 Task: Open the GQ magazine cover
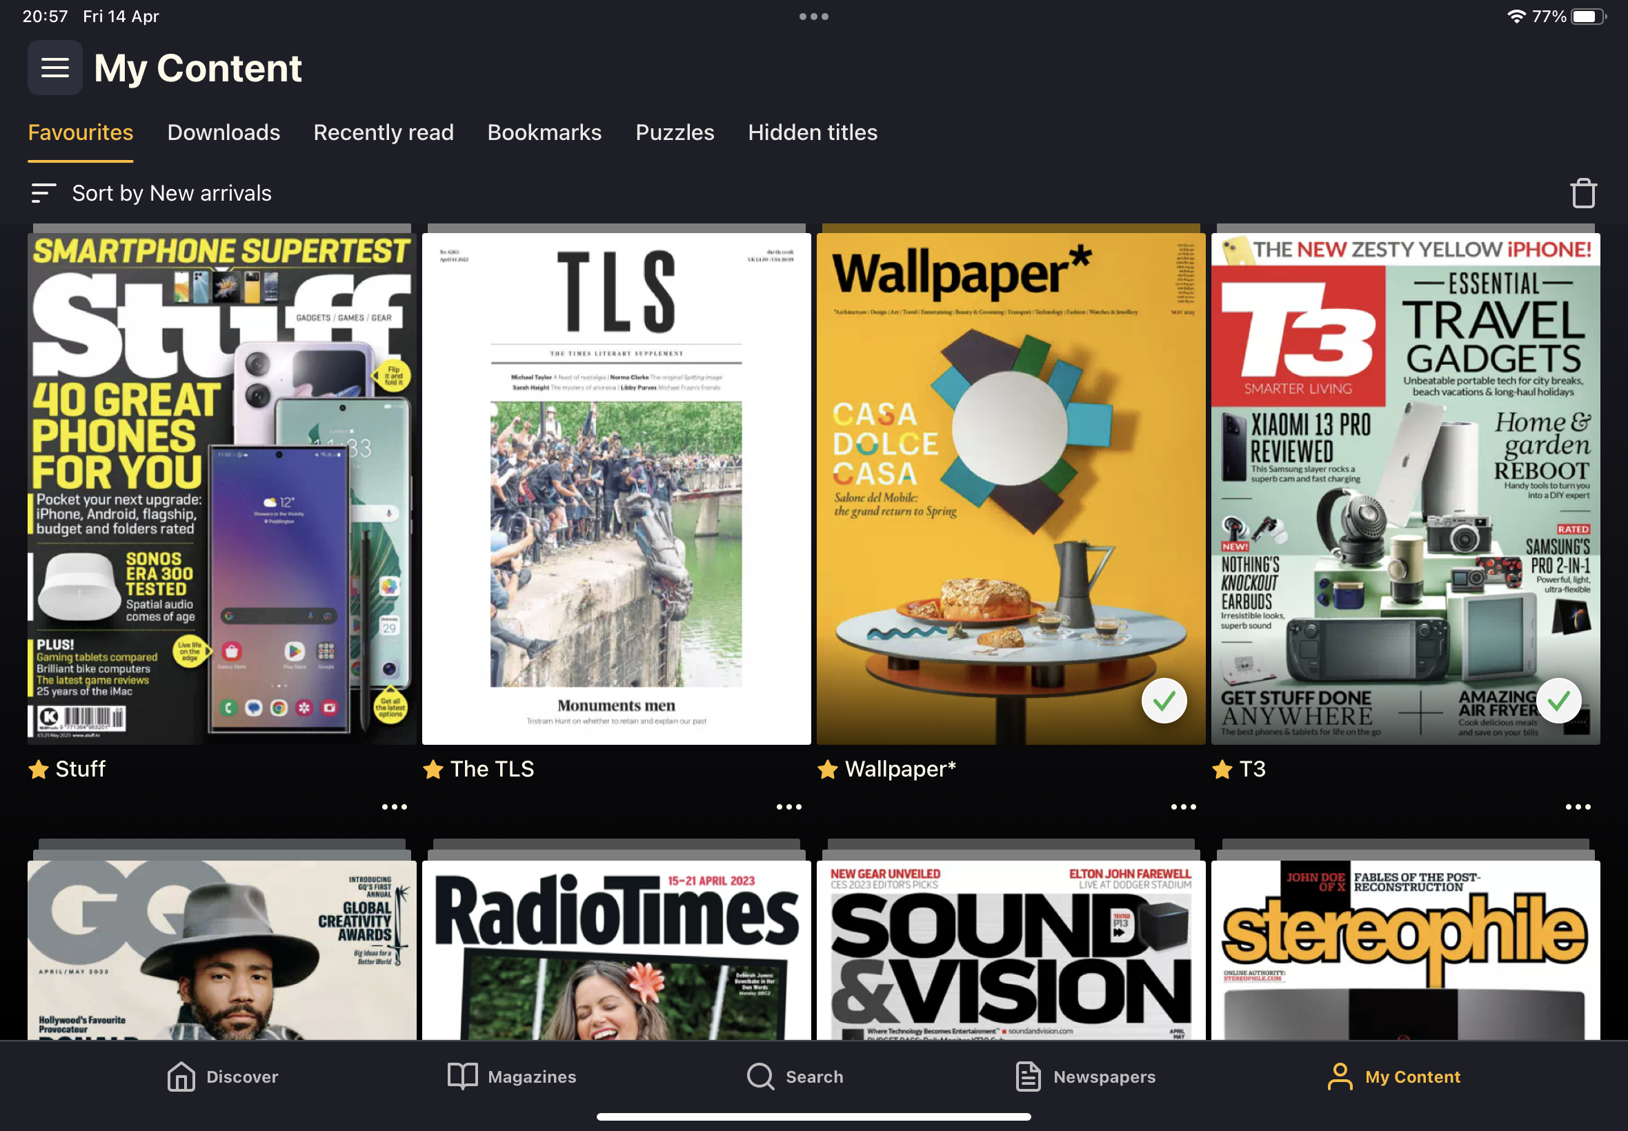(x=222, y=950)
